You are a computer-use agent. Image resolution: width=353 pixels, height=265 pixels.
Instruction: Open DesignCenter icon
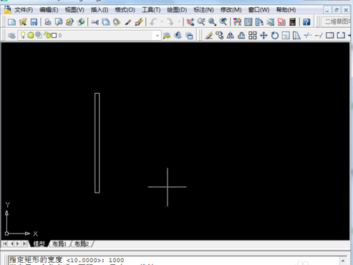[248, 22]
